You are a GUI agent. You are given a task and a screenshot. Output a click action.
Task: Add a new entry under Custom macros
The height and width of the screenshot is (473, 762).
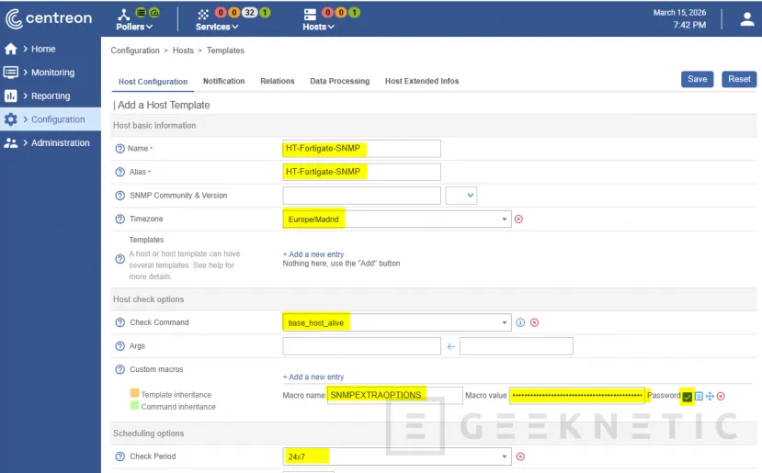(313, 377)
